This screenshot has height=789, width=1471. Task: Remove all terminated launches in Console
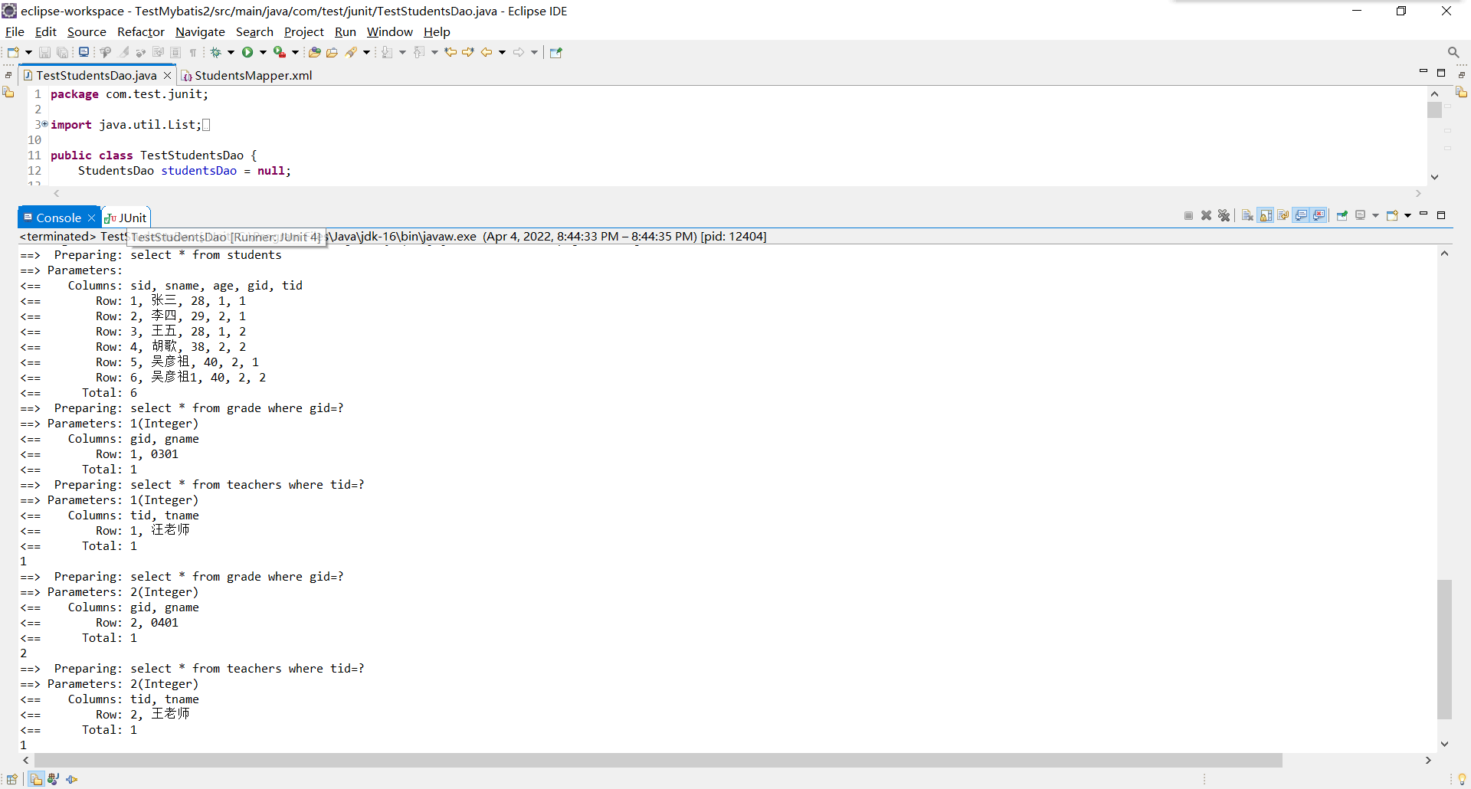click(x=1225, y=215)
